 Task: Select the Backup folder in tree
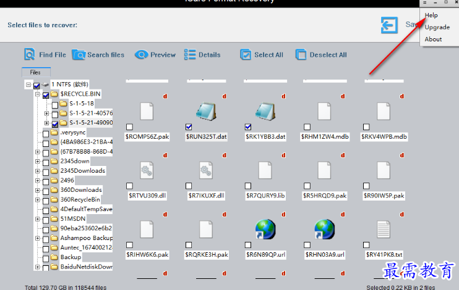71,257
